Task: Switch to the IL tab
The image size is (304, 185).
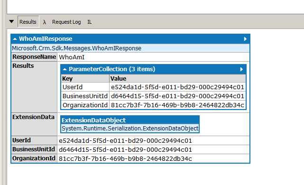Action: [x=89, y=22]
